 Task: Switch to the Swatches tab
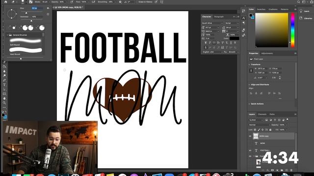(261, 9)
